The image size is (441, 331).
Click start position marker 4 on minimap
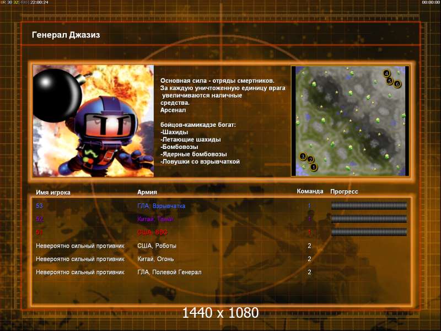click(x=386, y=74)
